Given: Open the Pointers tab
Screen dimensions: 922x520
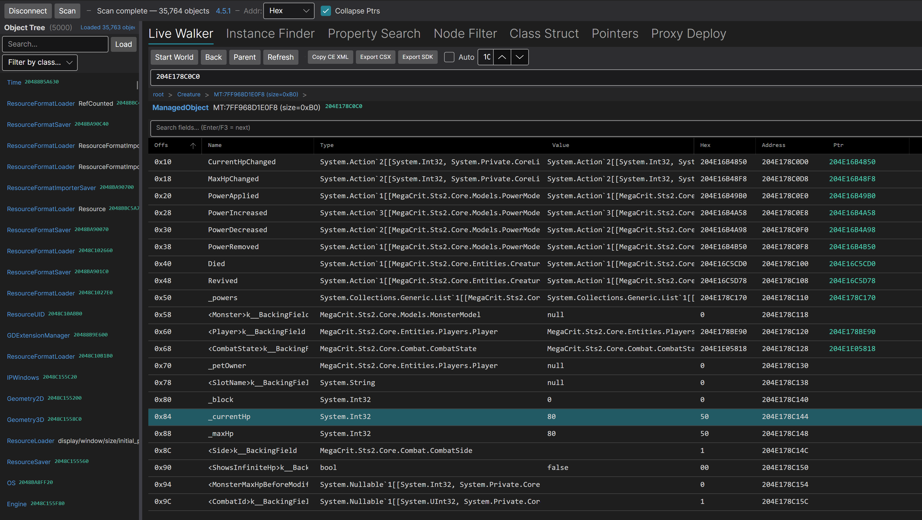Looking at the screenshot, I should (x=614, y=33).
